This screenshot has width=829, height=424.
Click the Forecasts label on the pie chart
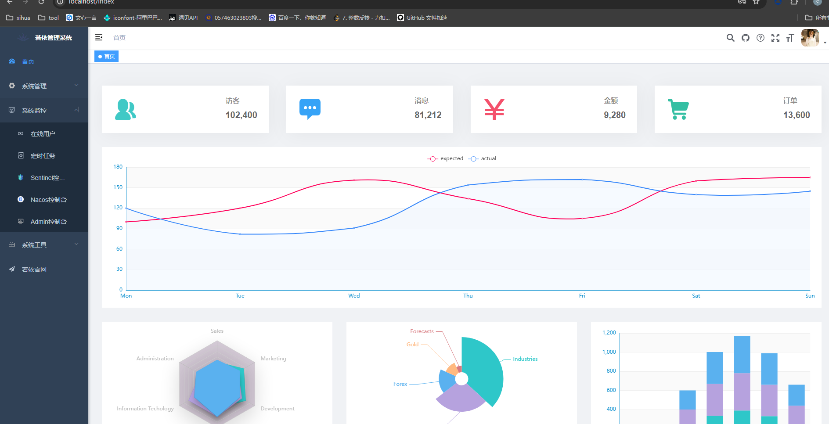pos(422,331)
